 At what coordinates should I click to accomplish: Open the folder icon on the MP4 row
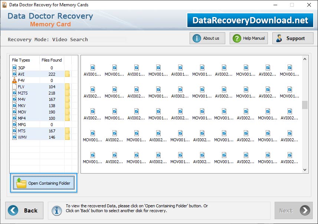67,118
